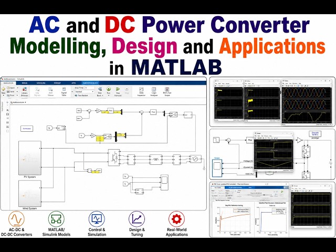Select the Discrete powergui block

[315, 134]
